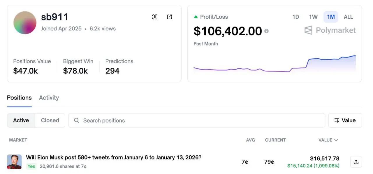Image resolution: width=373 pixels, height=174 pixels.
Task: Open profile via external link icon
Action: (169, 17)
